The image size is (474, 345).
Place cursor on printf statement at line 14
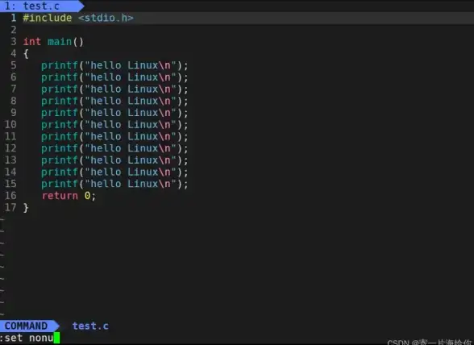[x=114, y=172]
